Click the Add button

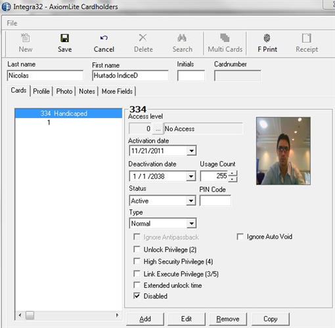(x=145, y=319)
